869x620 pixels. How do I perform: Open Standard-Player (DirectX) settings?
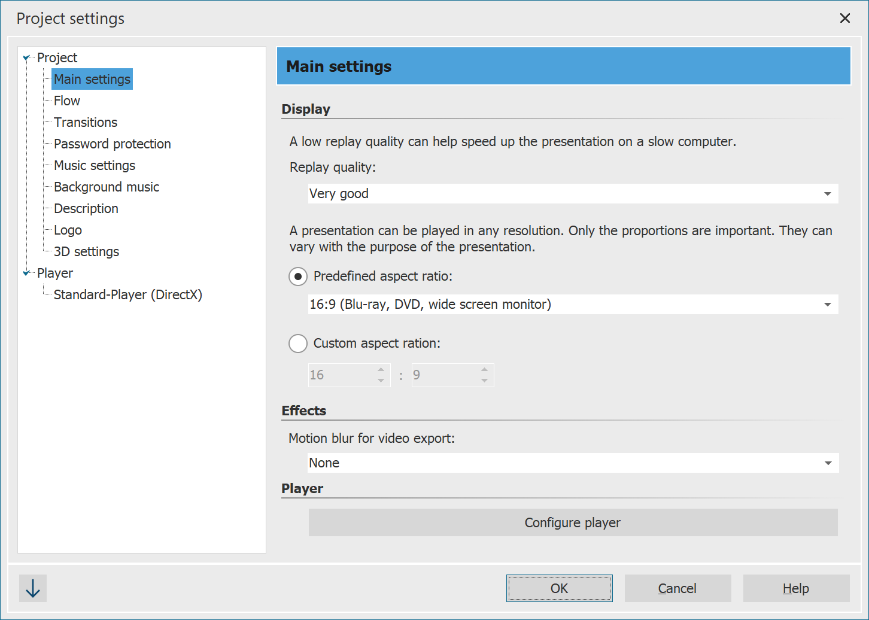point(127,294)
